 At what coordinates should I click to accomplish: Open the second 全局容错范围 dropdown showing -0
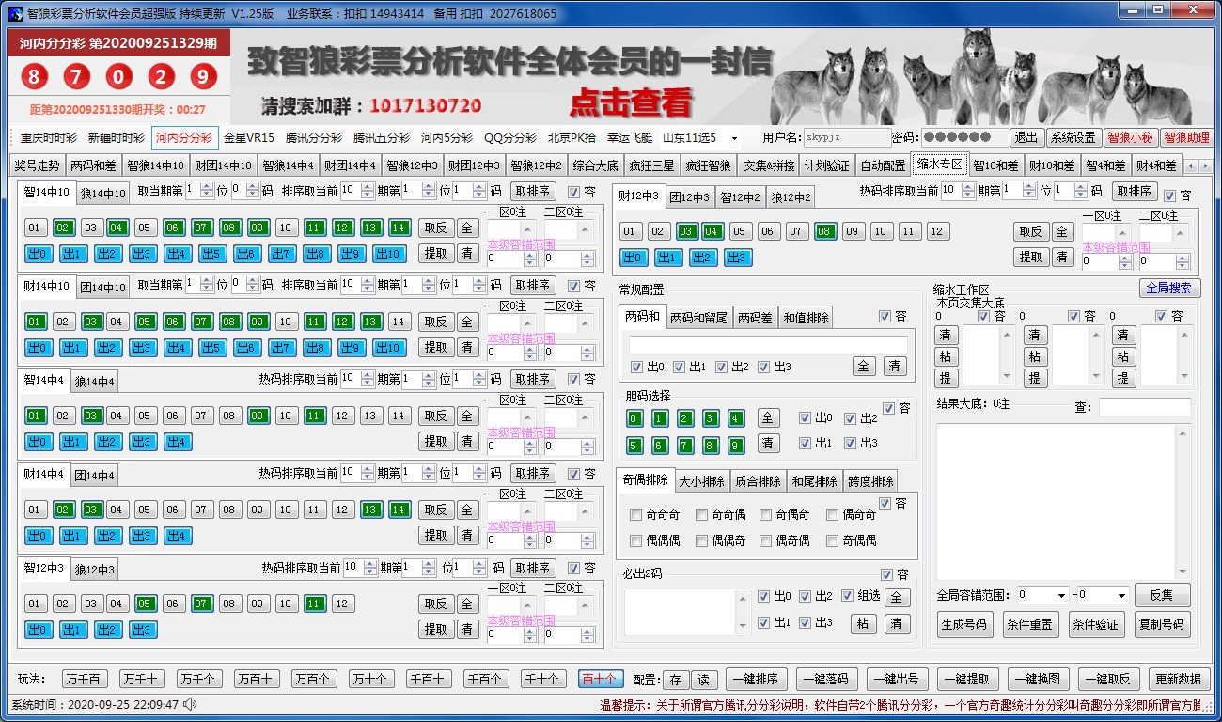[x=1101, y=595]
